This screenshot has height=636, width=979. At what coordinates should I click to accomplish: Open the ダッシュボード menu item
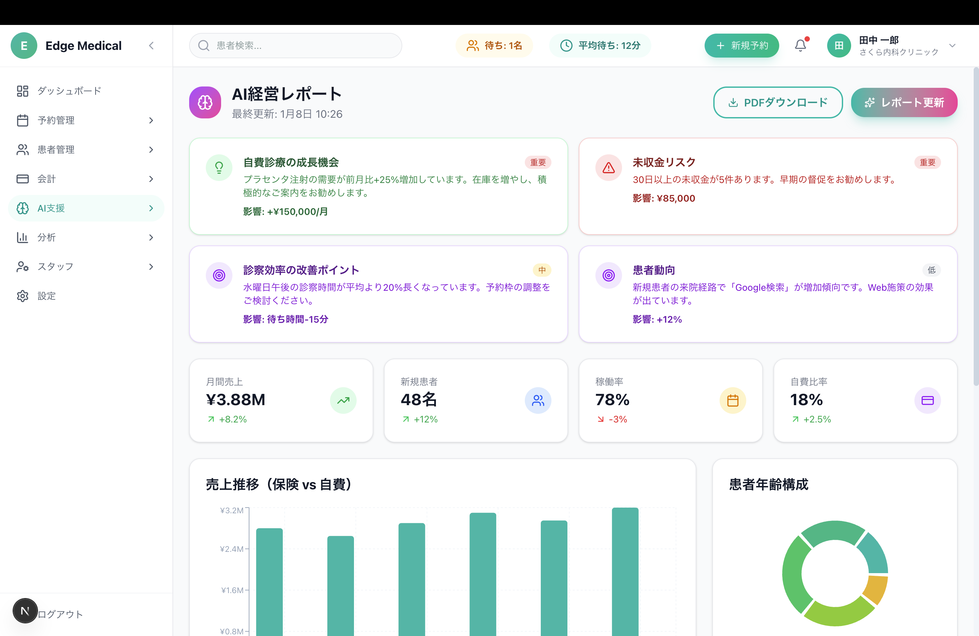[69, 91]
